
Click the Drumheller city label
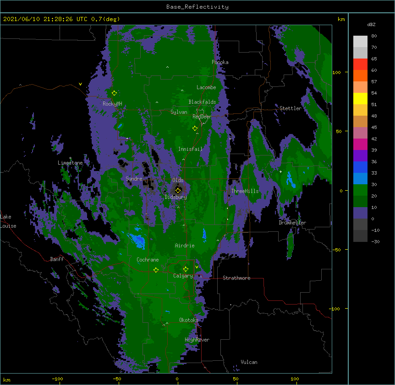292,223
